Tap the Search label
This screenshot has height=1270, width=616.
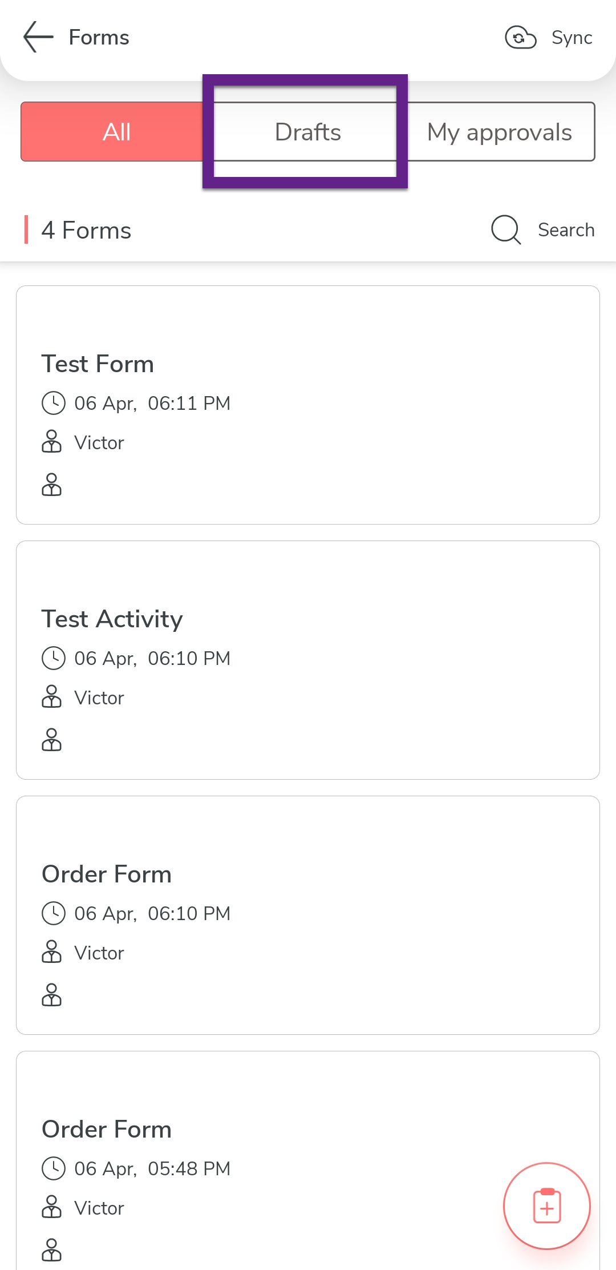(566, 229)
